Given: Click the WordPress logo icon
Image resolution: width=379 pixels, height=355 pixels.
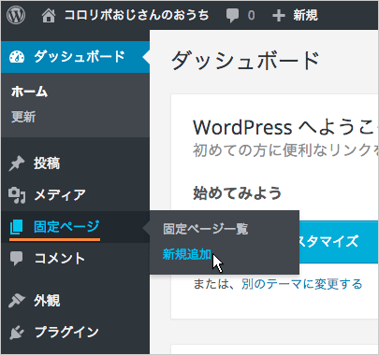Looking at the screenshot, I should 16,15.
